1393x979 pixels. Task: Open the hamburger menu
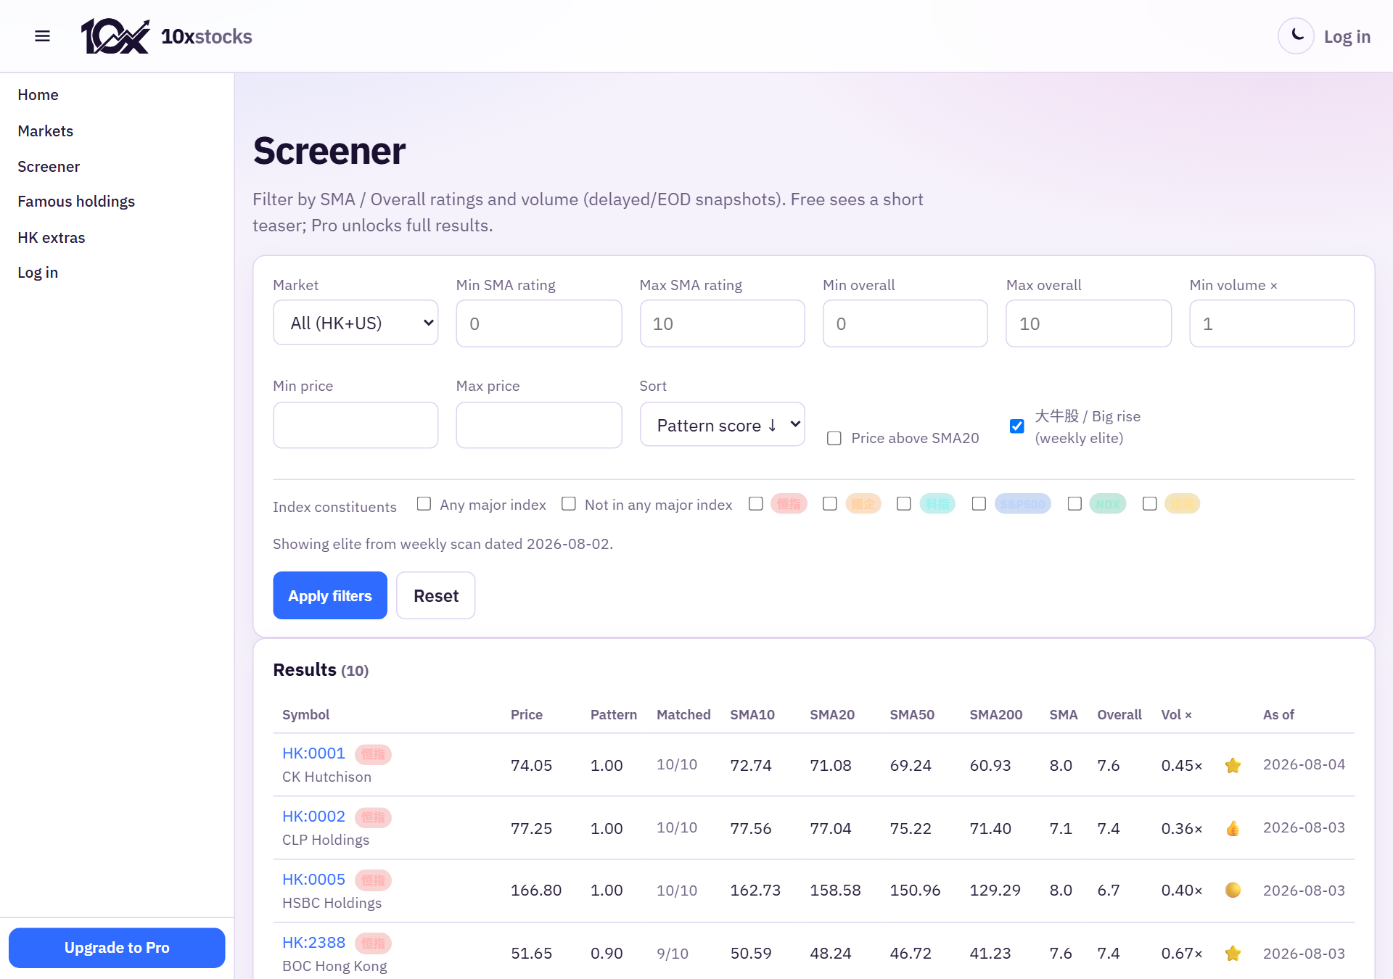43,36
